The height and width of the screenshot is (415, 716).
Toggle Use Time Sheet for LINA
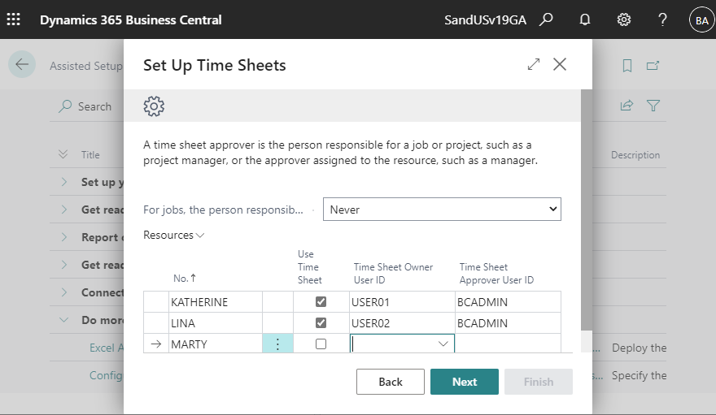pos(321,322)
